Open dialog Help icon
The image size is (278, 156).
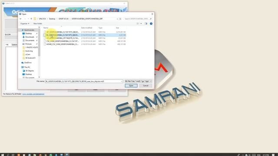click(151, 23)
